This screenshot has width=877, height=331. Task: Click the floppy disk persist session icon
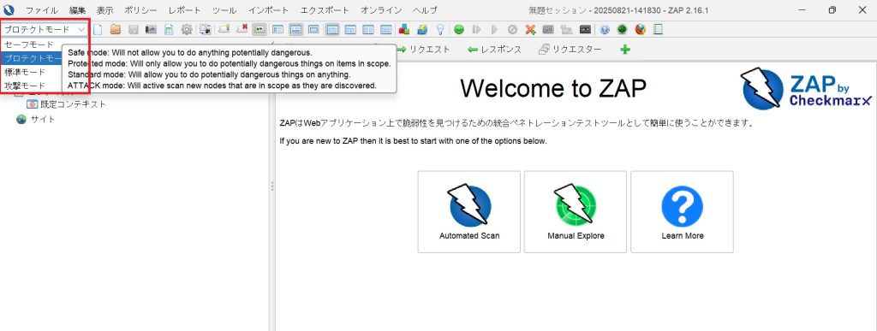pos(133,30)
